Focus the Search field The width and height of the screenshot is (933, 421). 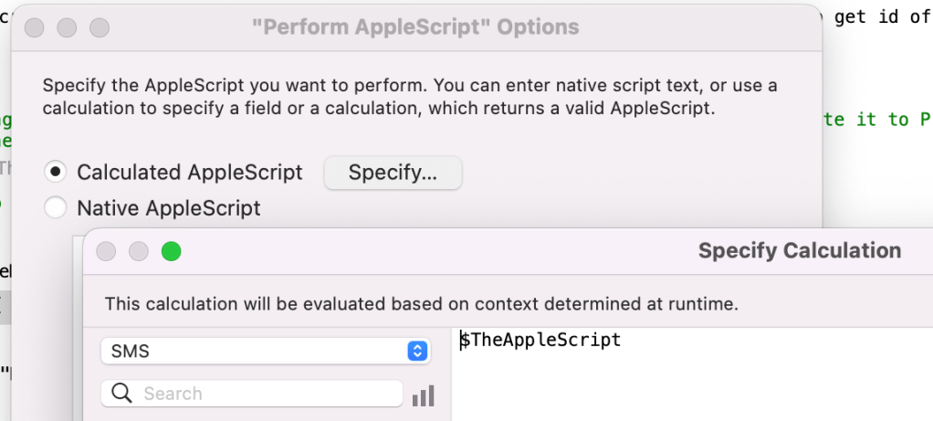pos(265,394)
